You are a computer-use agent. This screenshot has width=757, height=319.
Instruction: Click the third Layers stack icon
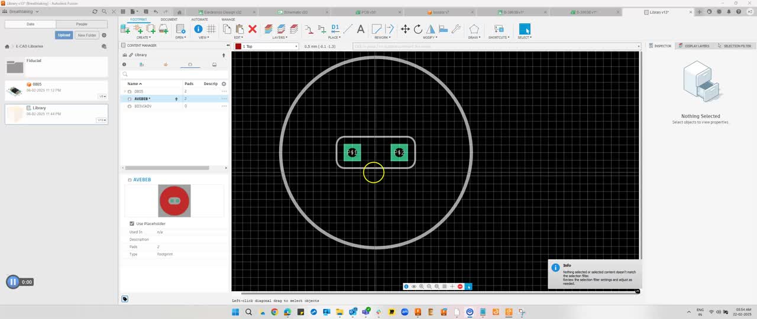pos(294,29)
